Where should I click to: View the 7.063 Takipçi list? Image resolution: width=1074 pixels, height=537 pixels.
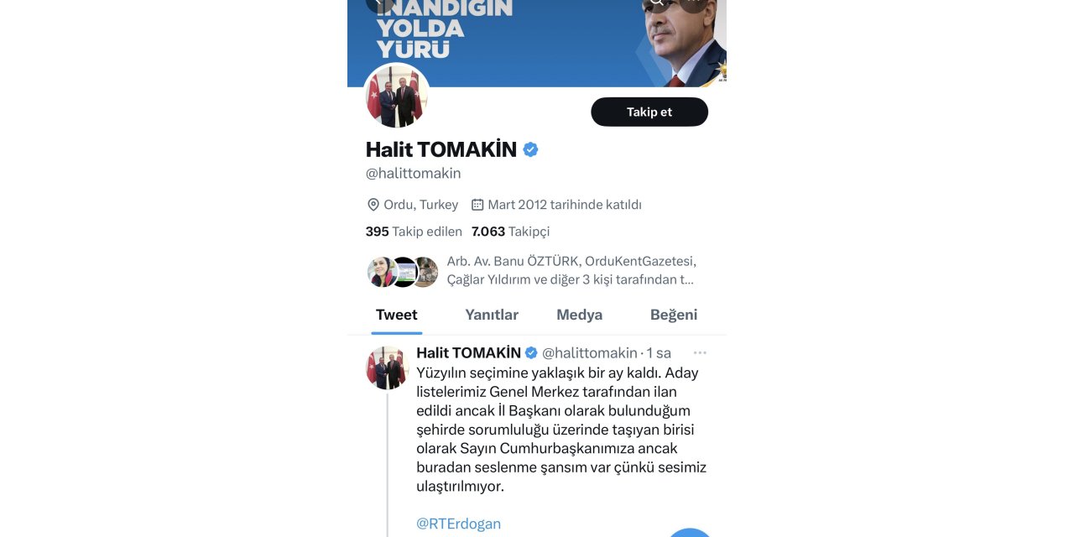pos(510,232)
